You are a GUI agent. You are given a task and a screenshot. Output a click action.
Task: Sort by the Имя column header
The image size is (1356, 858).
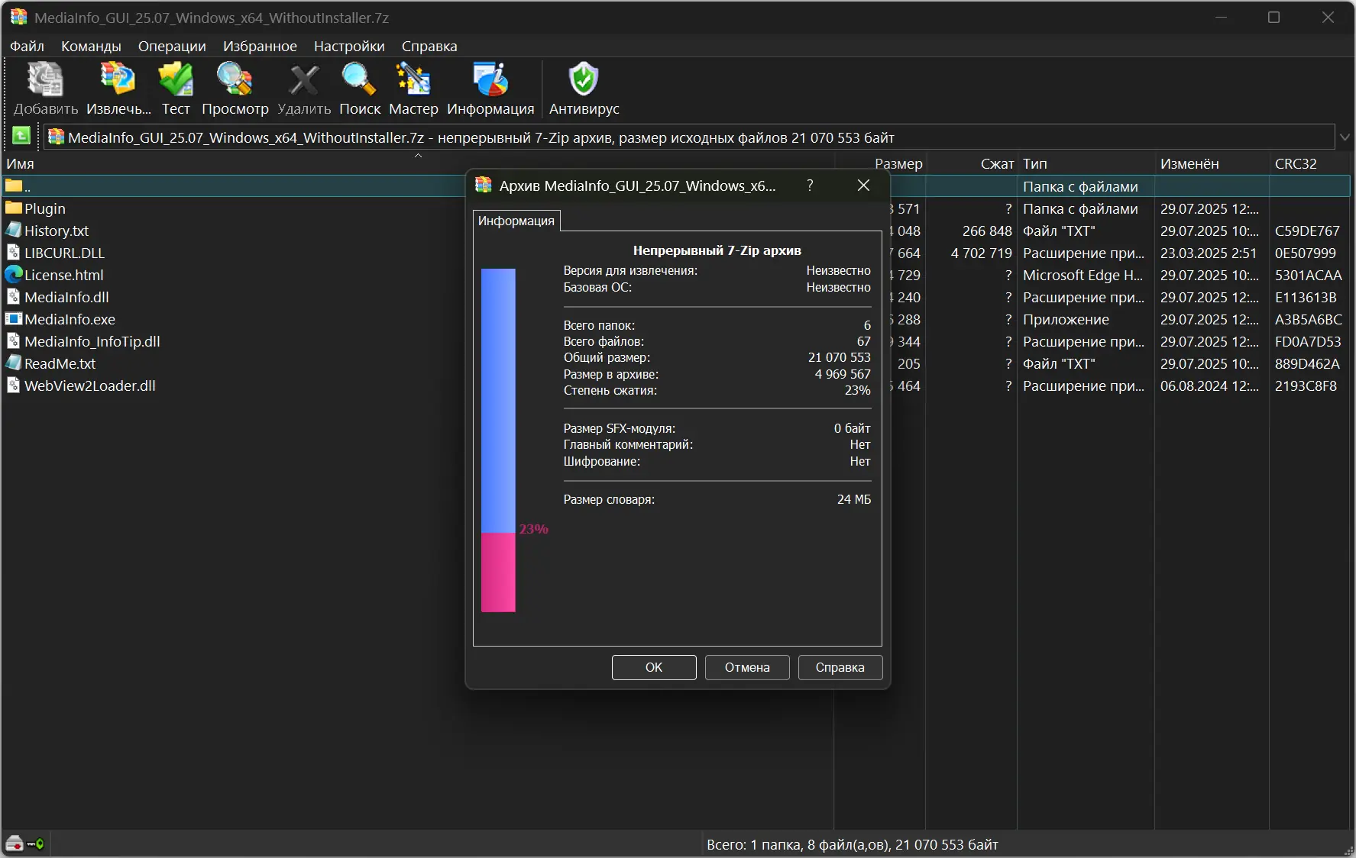tap(417, 163)
